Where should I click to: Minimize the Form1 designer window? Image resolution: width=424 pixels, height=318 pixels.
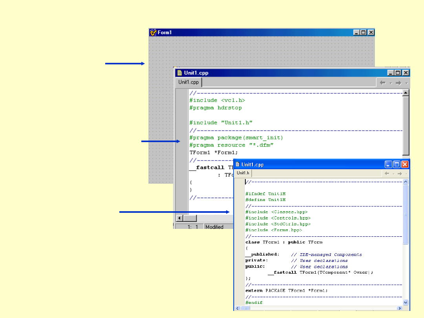click(356, 33)
